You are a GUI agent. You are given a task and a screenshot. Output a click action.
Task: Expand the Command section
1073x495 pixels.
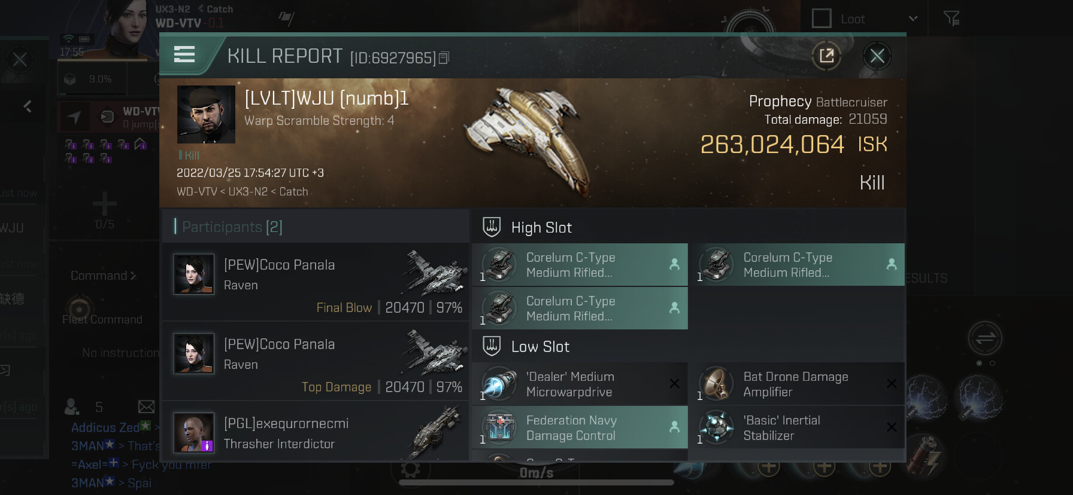tap(104, 276)
